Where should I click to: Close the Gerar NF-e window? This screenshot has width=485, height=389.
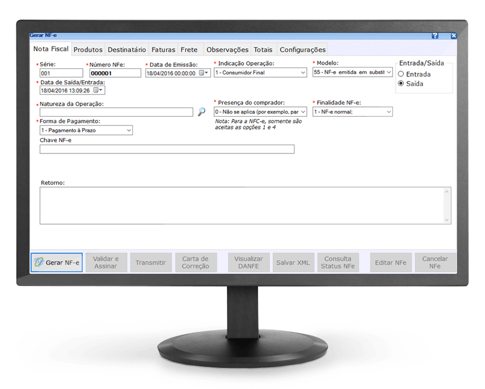(453, 35)
